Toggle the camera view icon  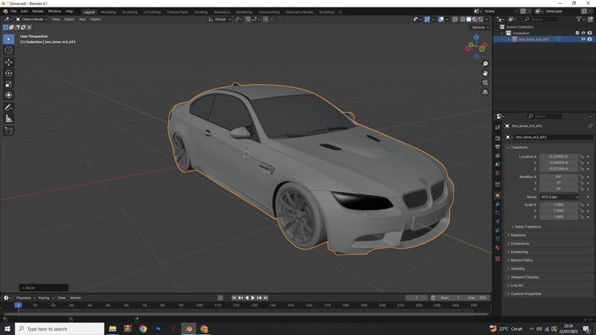[x=485, y=83]
